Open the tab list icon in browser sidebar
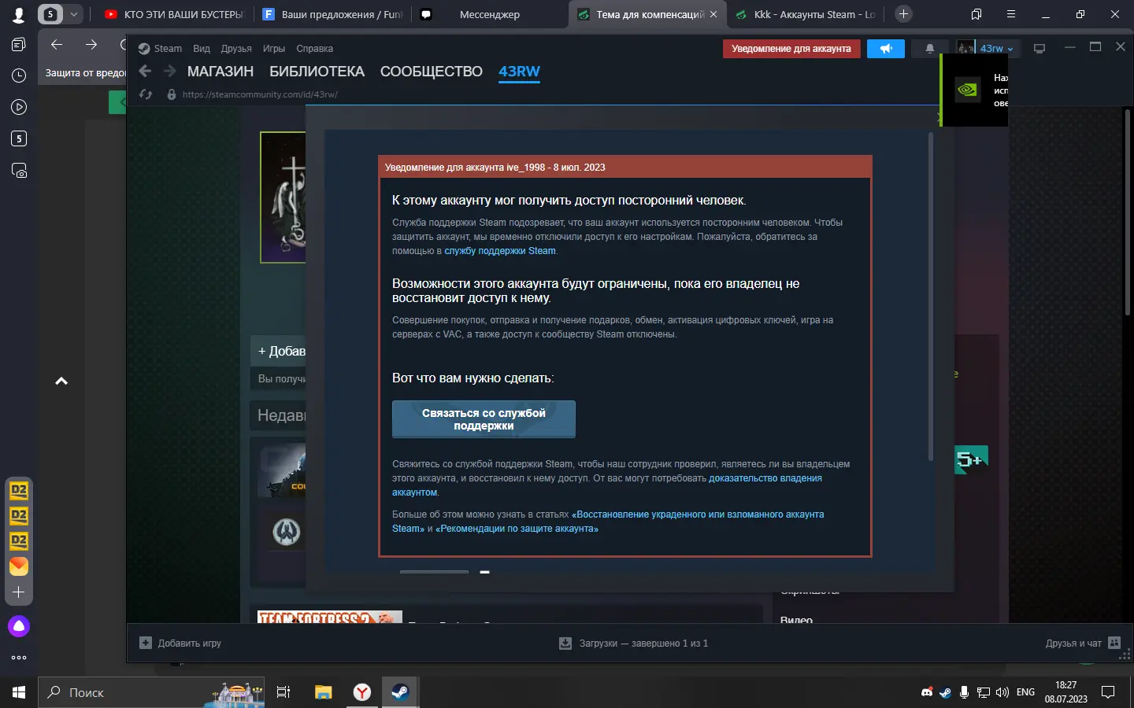 coord(19,44)
